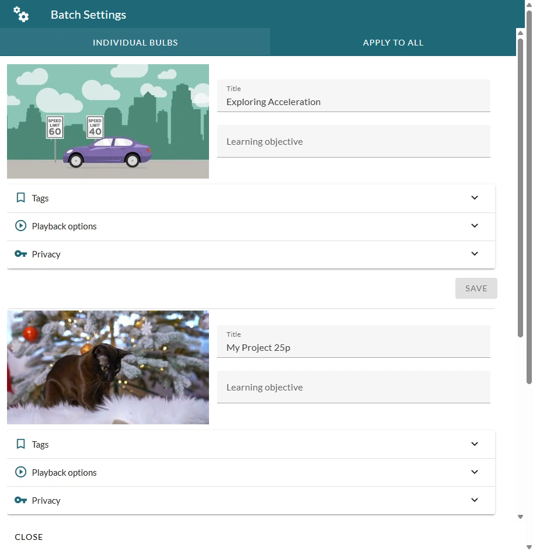
Task: Click Learning objective field under My Project 25p
Action: pyautogui.click(x=353, y=387)
